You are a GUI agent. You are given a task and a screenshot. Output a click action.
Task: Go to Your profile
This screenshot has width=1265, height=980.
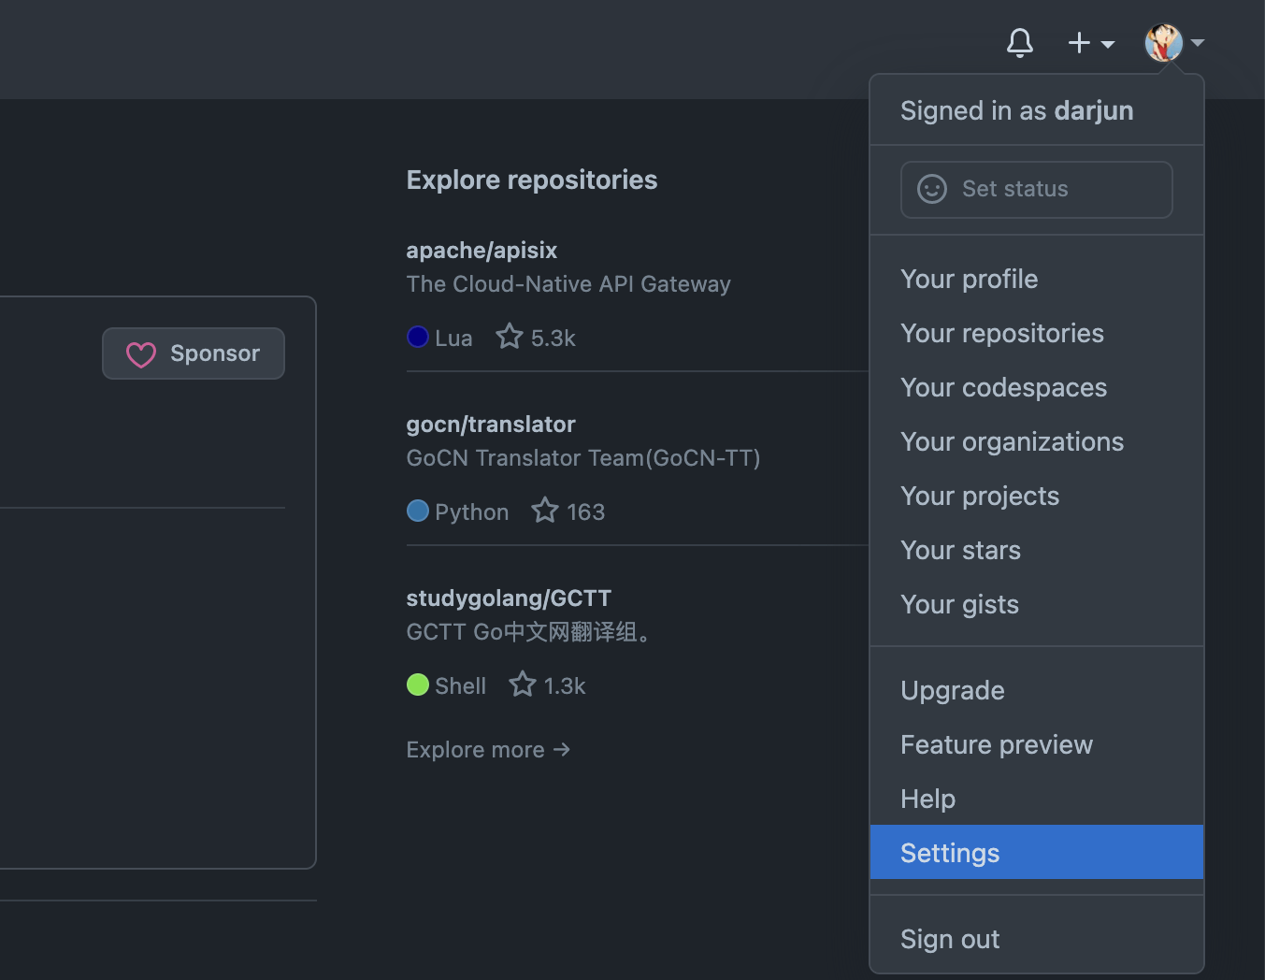point(1037,279)
